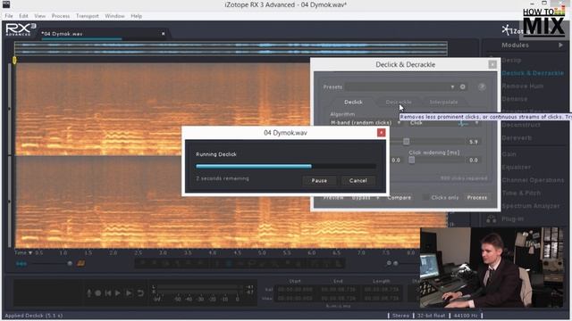Click the Click widening value 0.0 field
572x321 pixels.
473,160
